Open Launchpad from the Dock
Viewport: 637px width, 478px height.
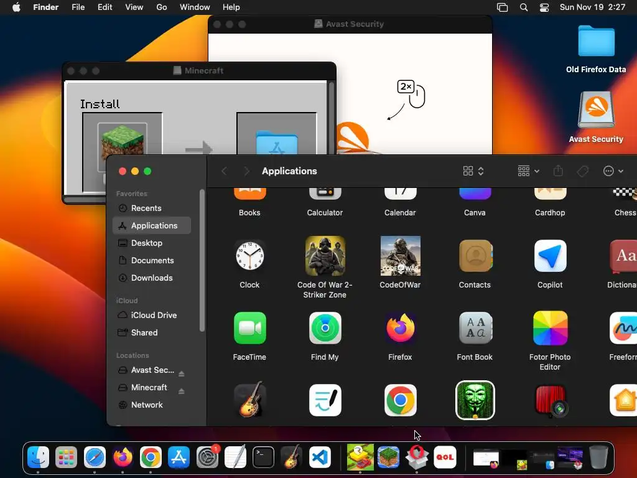(66, 457)
